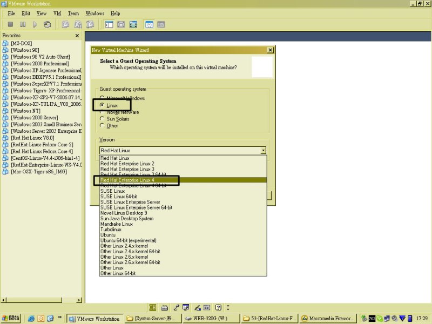Open the Snapshot Manager toolbar icon

[x=90, y=24]
